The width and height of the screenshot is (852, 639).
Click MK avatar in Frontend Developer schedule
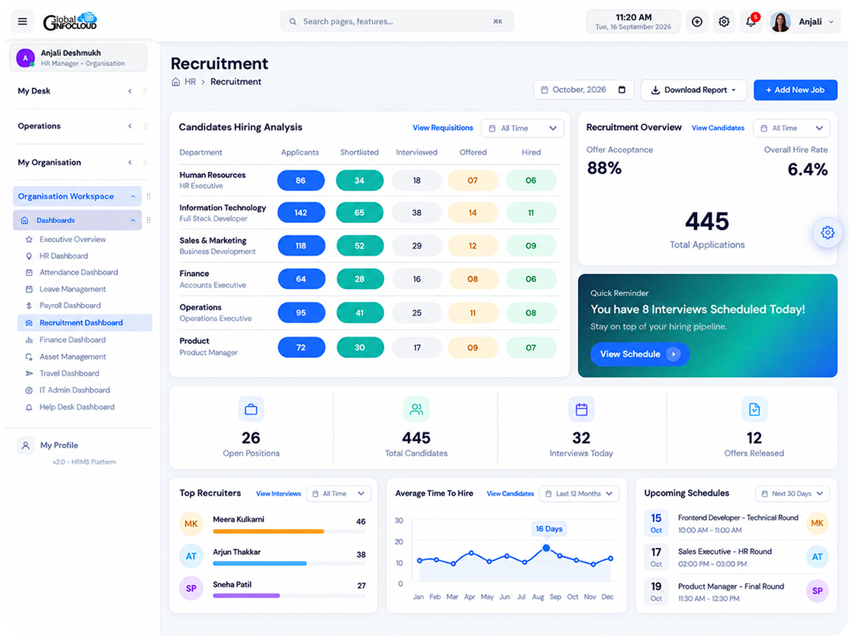coord(817,523)
